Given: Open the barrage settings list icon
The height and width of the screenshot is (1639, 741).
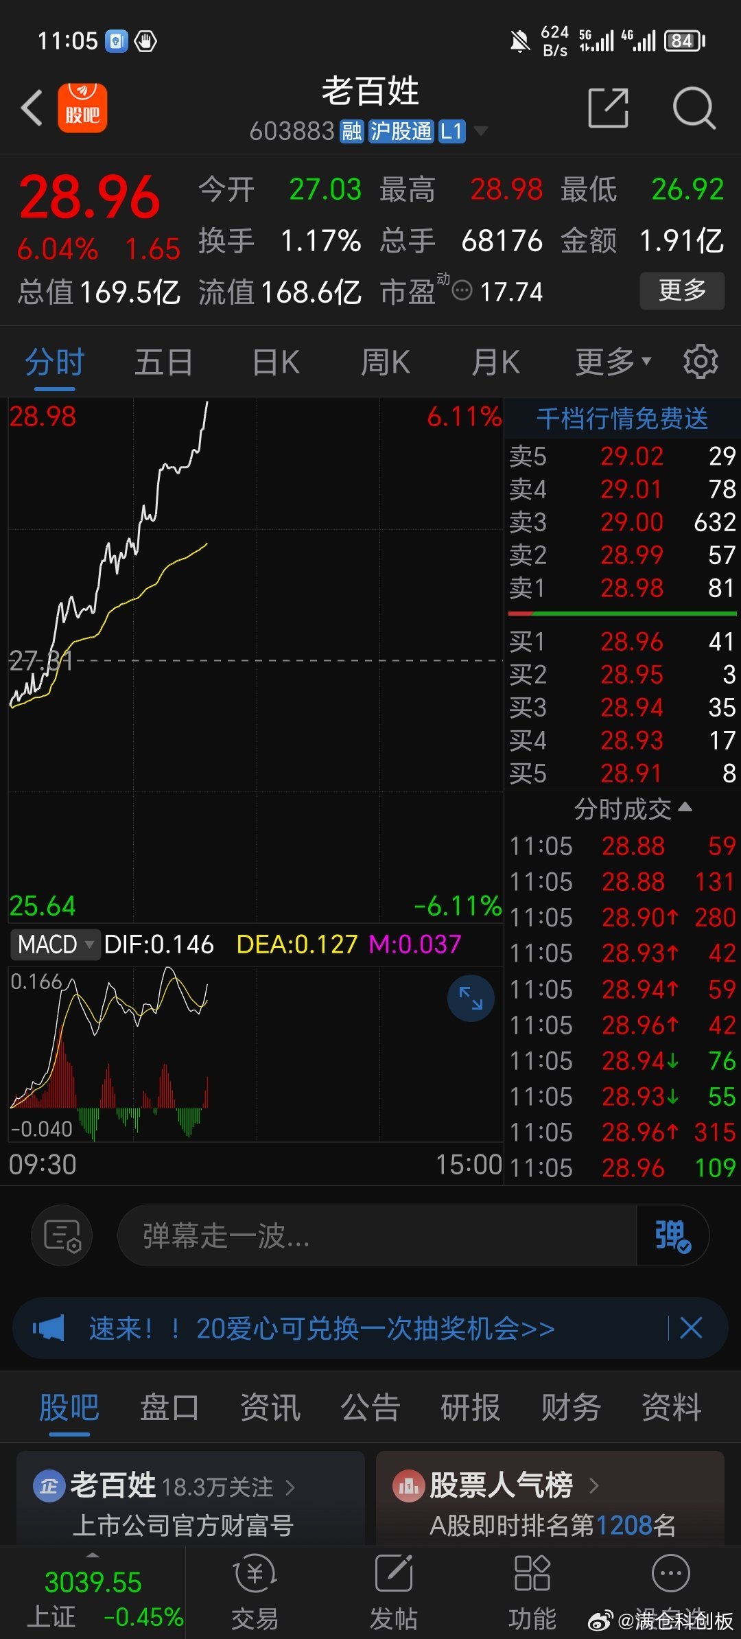Looking at the screenshot, I should pyautogui.click(x=62, y=1235).
